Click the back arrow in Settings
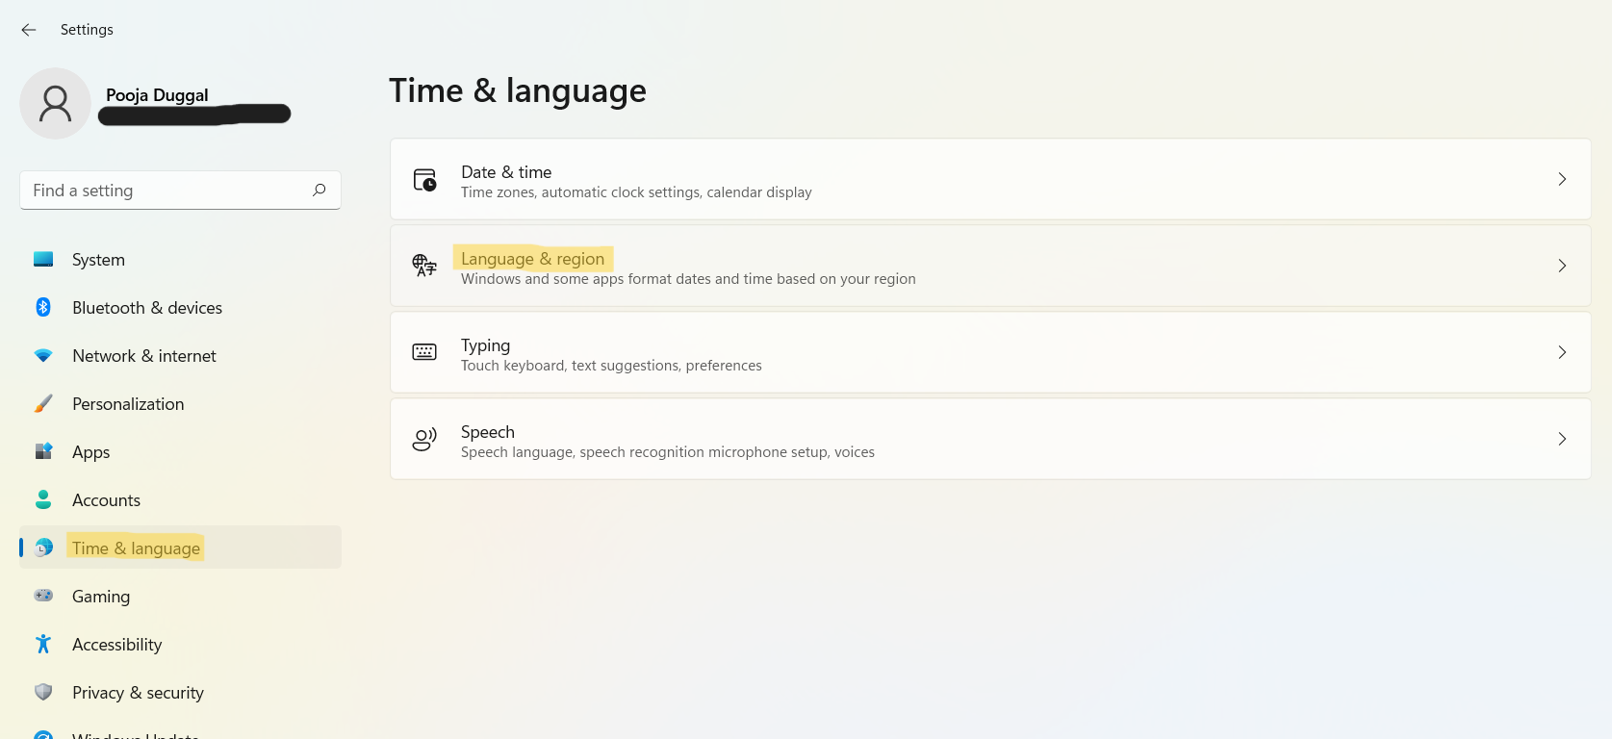Image resolution: width=1612 pixels, height=739 pixels. pos(29,30)
